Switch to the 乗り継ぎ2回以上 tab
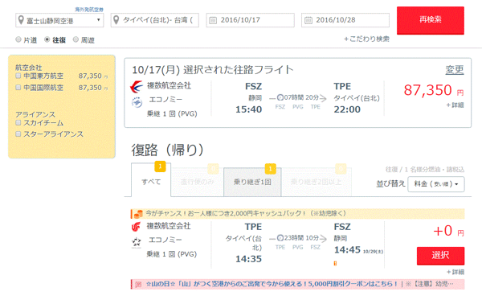Image resolution: width=482 pixels, height=296 pixels. 317,182
